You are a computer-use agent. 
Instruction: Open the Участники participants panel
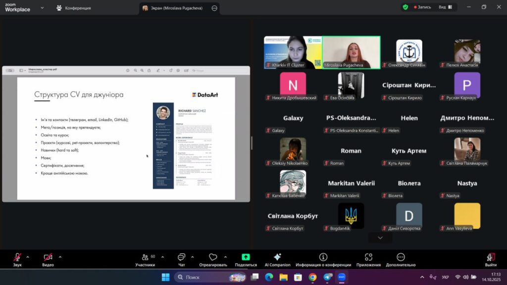145,257
